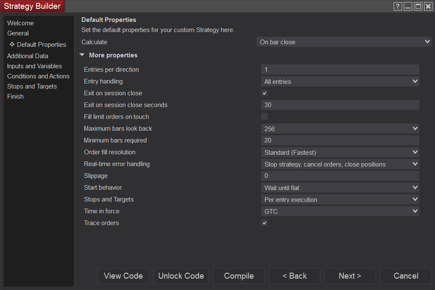Go to Conditions and Actions page
This screenshot has width=435, height=290.
pyautogui.click(x=38, y=76)
